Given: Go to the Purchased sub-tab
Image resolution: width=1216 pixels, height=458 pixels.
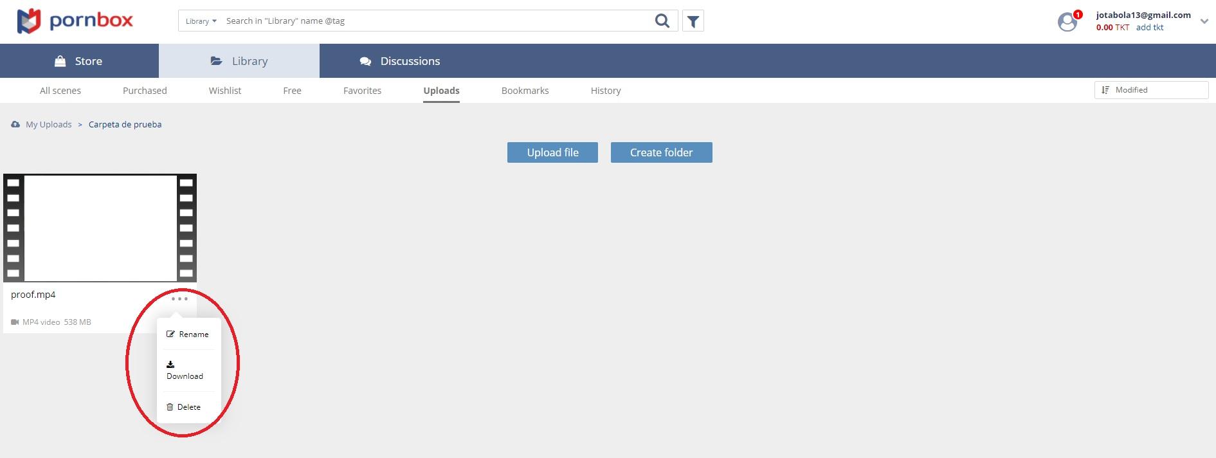Looking at the screenshot, I should [145, 91].
